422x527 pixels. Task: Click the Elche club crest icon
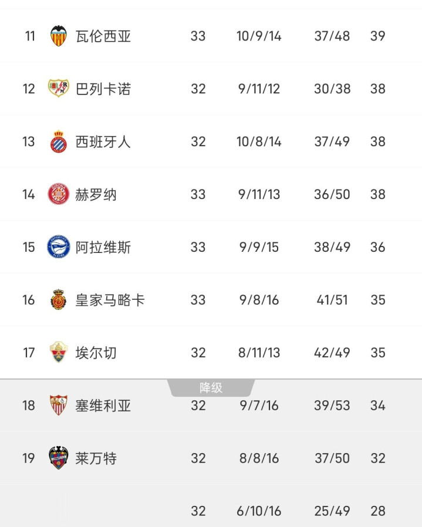pyautogui.click(x=58, y=353)
